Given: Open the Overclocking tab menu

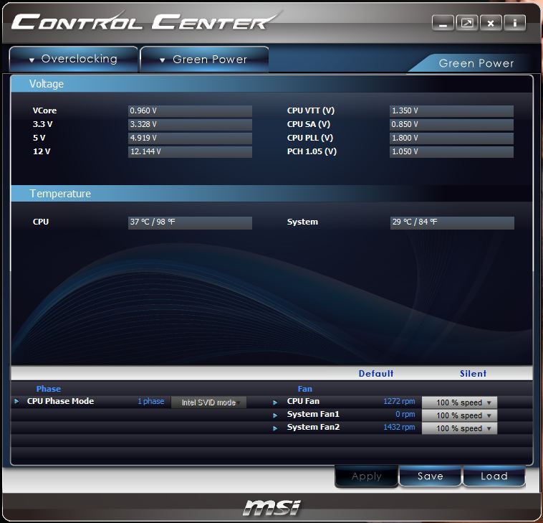Looking at the screenshot, I should (x=73, y=60).
